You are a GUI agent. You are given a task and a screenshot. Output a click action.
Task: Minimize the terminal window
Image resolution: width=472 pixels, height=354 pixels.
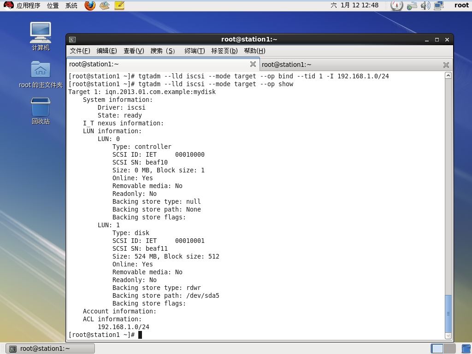point(427,40)
